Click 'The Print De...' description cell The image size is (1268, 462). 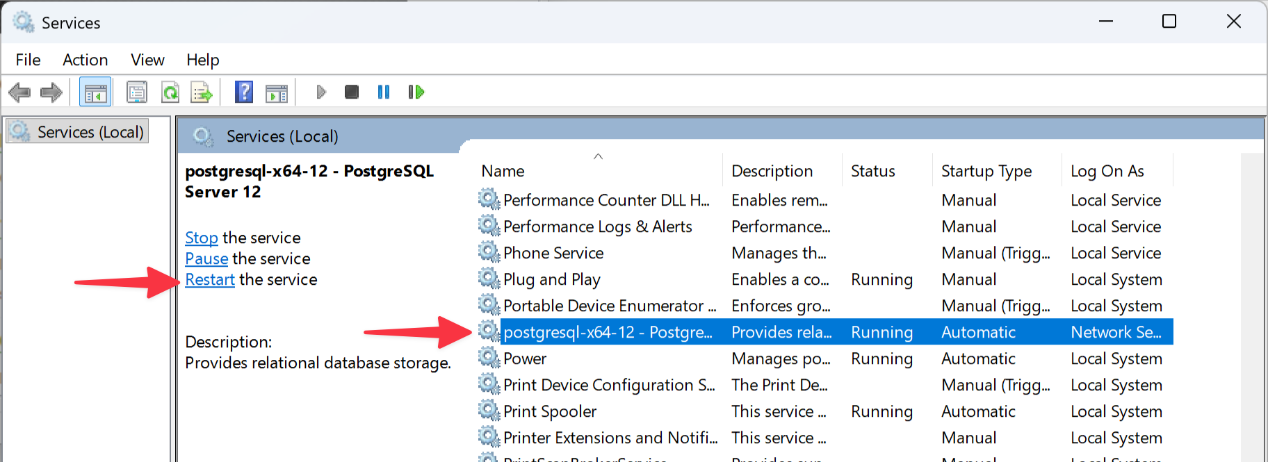pos(779,385)
